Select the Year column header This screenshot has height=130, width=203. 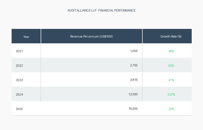(x=26, y=37)
